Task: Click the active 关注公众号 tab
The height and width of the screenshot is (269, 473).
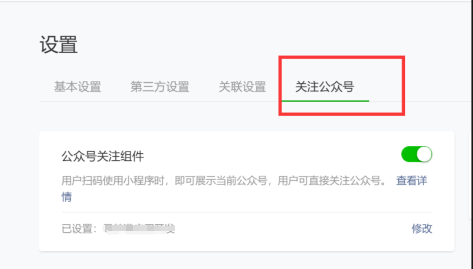Action: (x=324, y=87)
